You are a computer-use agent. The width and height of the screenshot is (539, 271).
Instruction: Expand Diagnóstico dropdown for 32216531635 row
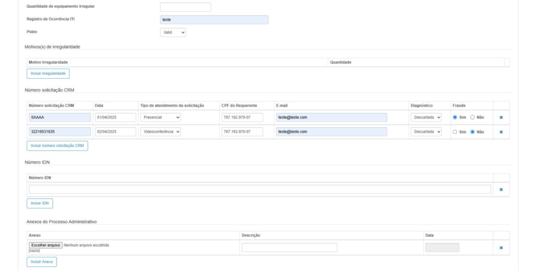pos(426,132)
